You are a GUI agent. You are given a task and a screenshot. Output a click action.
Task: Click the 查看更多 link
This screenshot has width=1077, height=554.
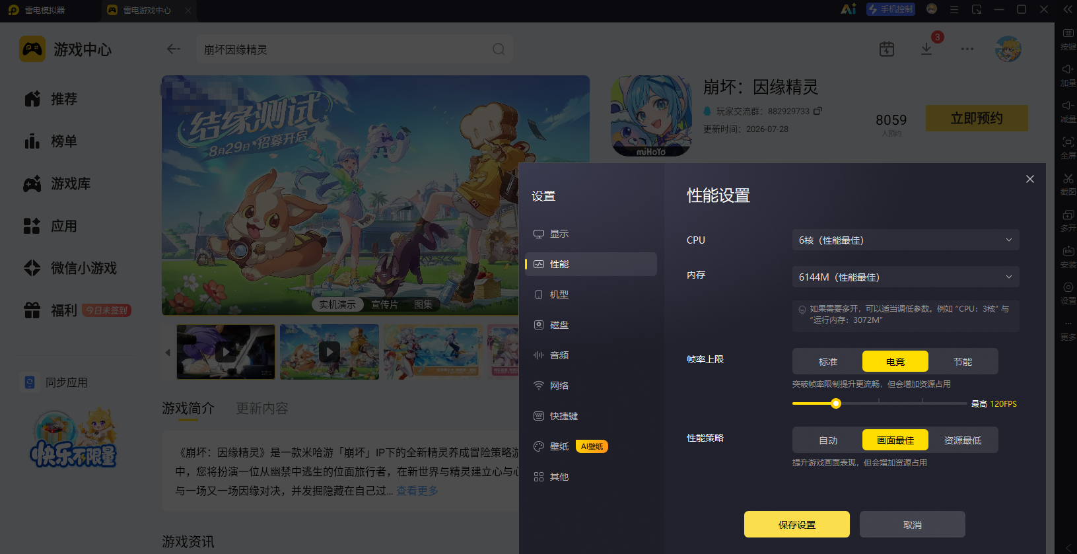tap(417, 491)
